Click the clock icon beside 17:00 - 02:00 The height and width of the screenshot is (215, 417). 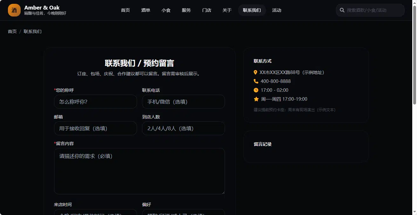(x=256, y=90)
